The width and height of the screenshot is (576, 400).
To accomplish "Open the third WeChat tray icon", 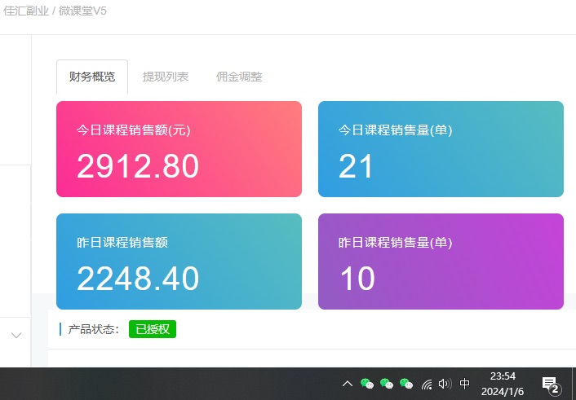I will [x=405, y=384].
